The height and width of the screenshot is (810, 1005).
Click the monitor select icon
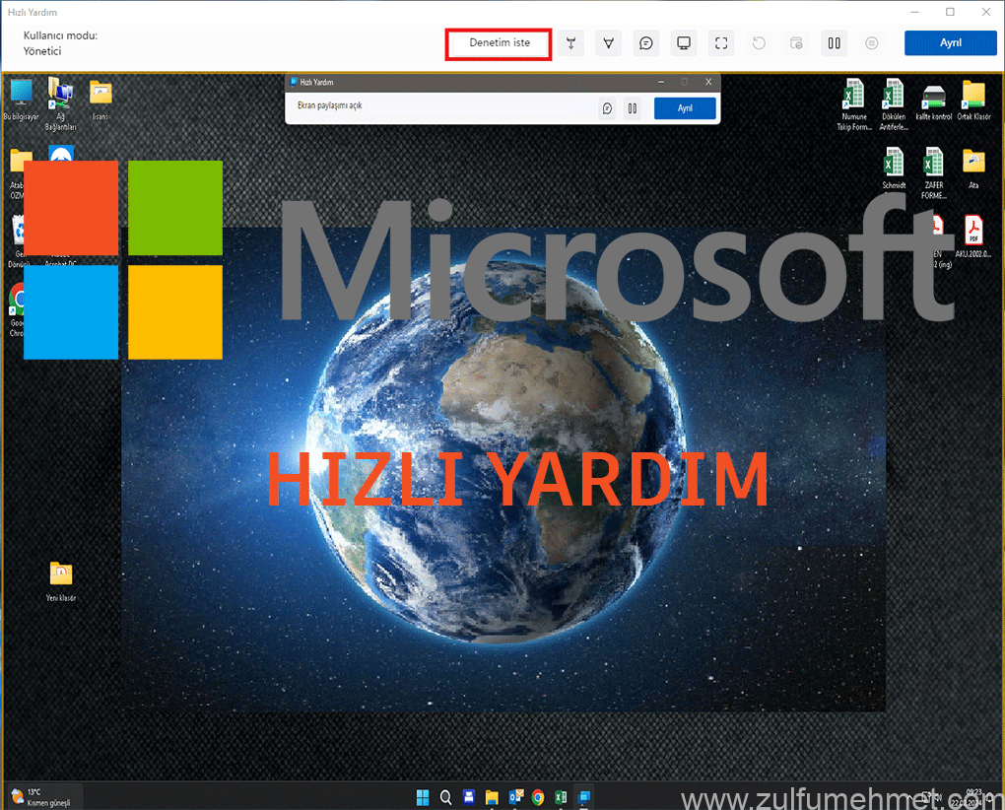click(x=683, y=43)
